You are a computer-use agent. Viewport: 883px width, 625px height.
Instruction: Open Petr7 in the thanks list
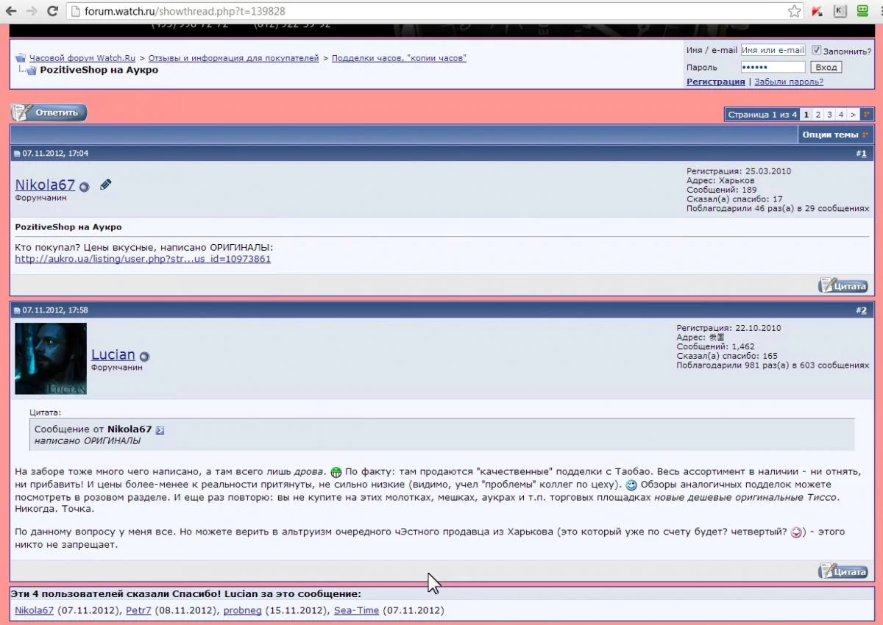[138, 610]
